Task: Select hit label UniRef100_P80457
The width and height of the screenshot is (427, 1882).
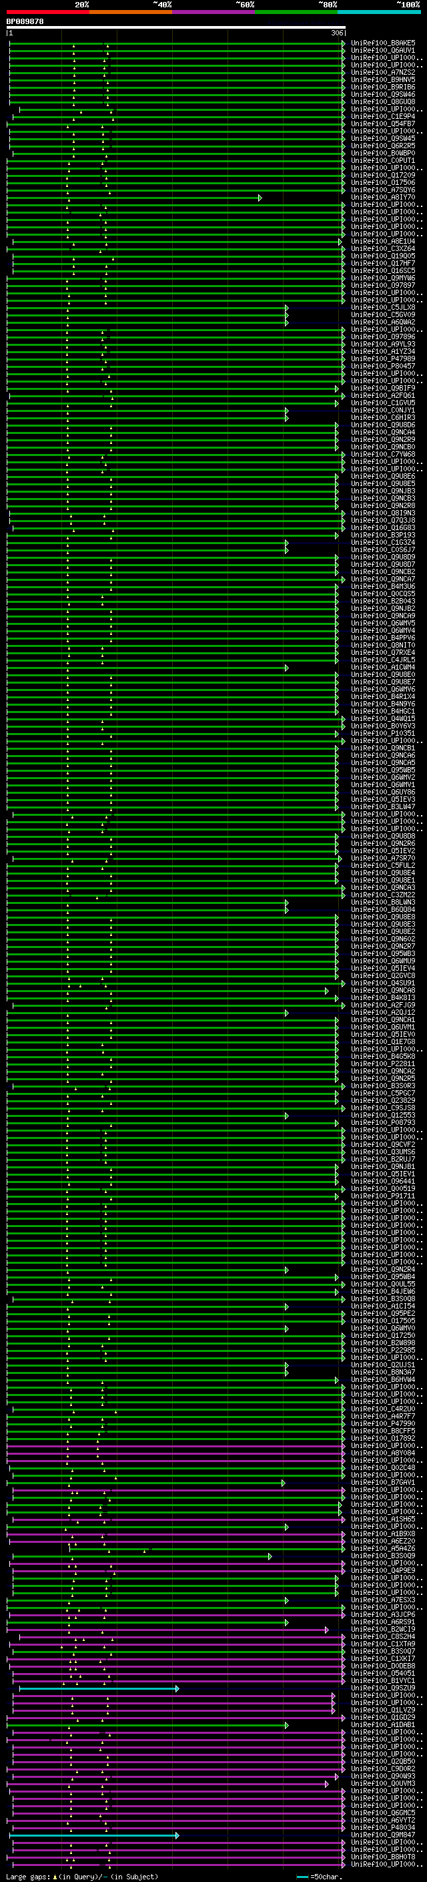Action: tap(383, 366)
